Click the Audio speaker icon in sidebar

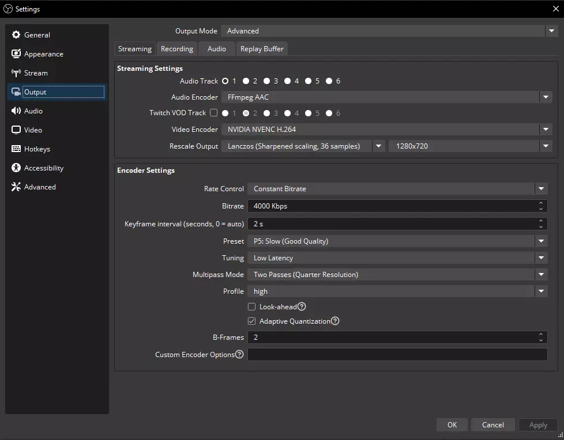point(16,111)
